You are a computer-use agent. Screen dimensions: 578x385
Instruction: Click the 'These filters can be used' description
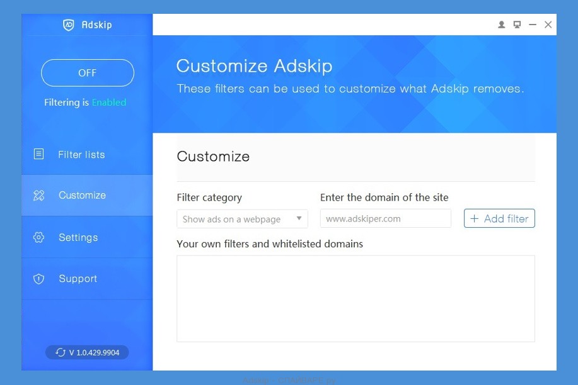350,89
